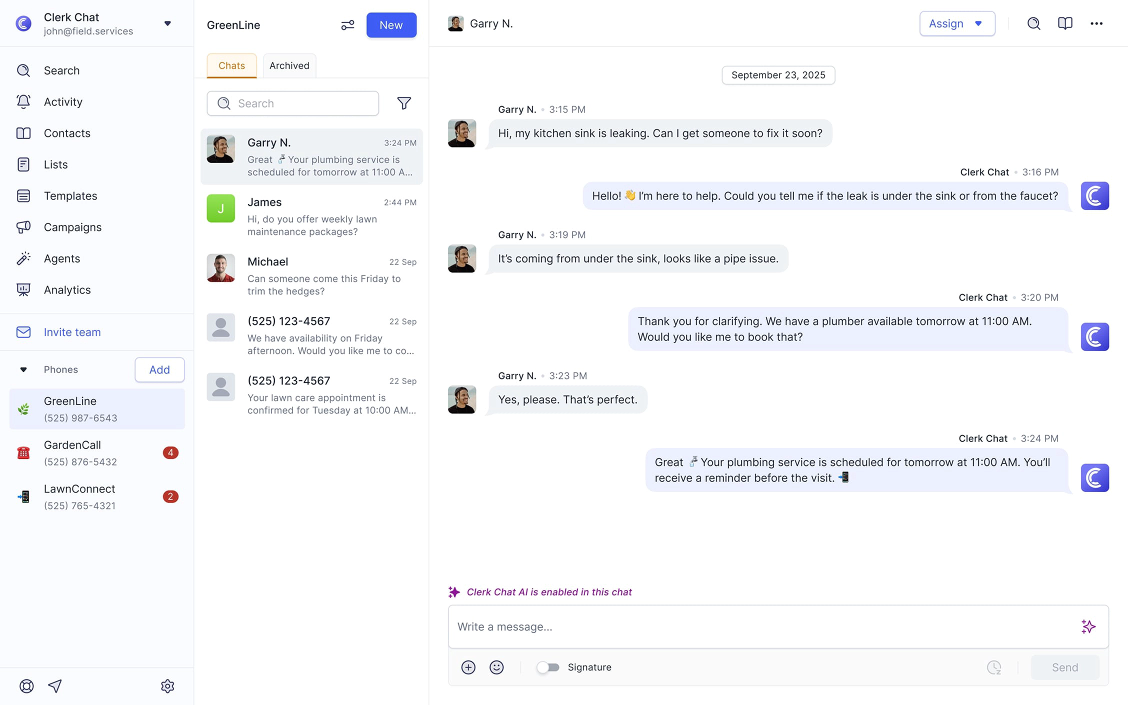Click the filter funnel icon in chat list
This screenshot has width=1128, height=705.
point(403,103)
